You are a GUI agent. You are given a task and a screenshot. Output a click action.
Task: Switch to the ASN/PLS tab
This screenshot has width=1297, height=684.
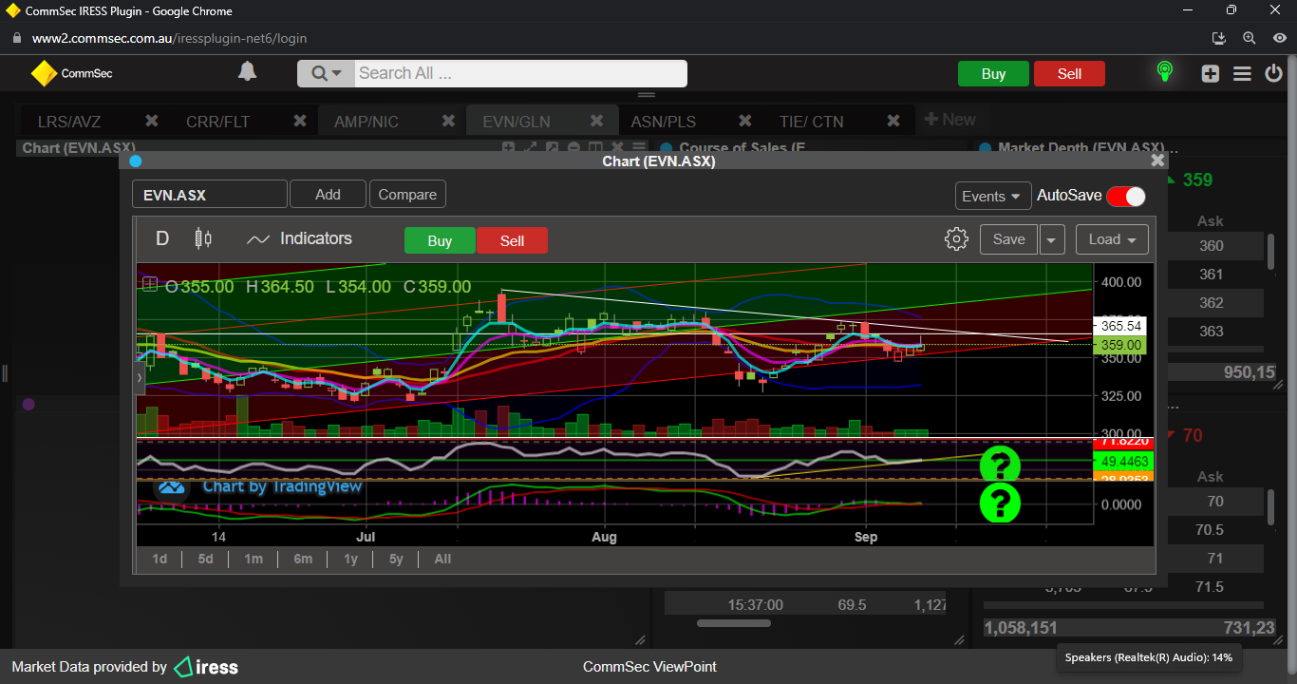(x=663, y=122)
